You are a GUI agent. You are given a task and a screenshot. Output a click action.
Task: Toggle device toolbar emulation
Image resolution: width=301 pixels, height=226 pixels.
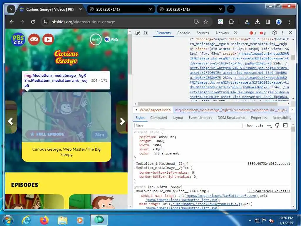[x=146, y=33]
